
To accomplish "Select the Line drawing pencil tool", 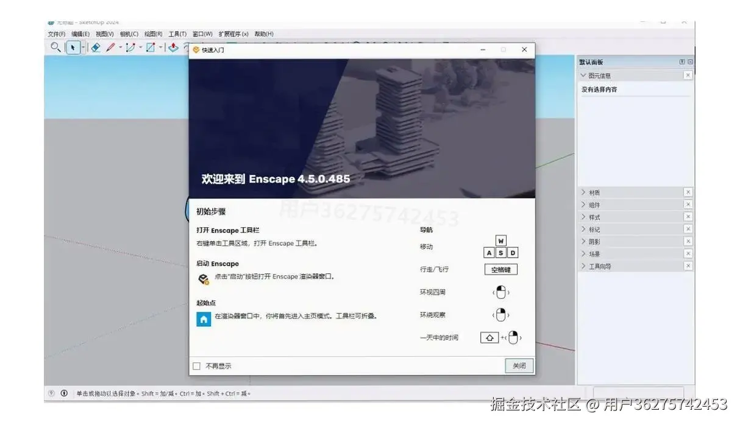I will coord(110,47).
